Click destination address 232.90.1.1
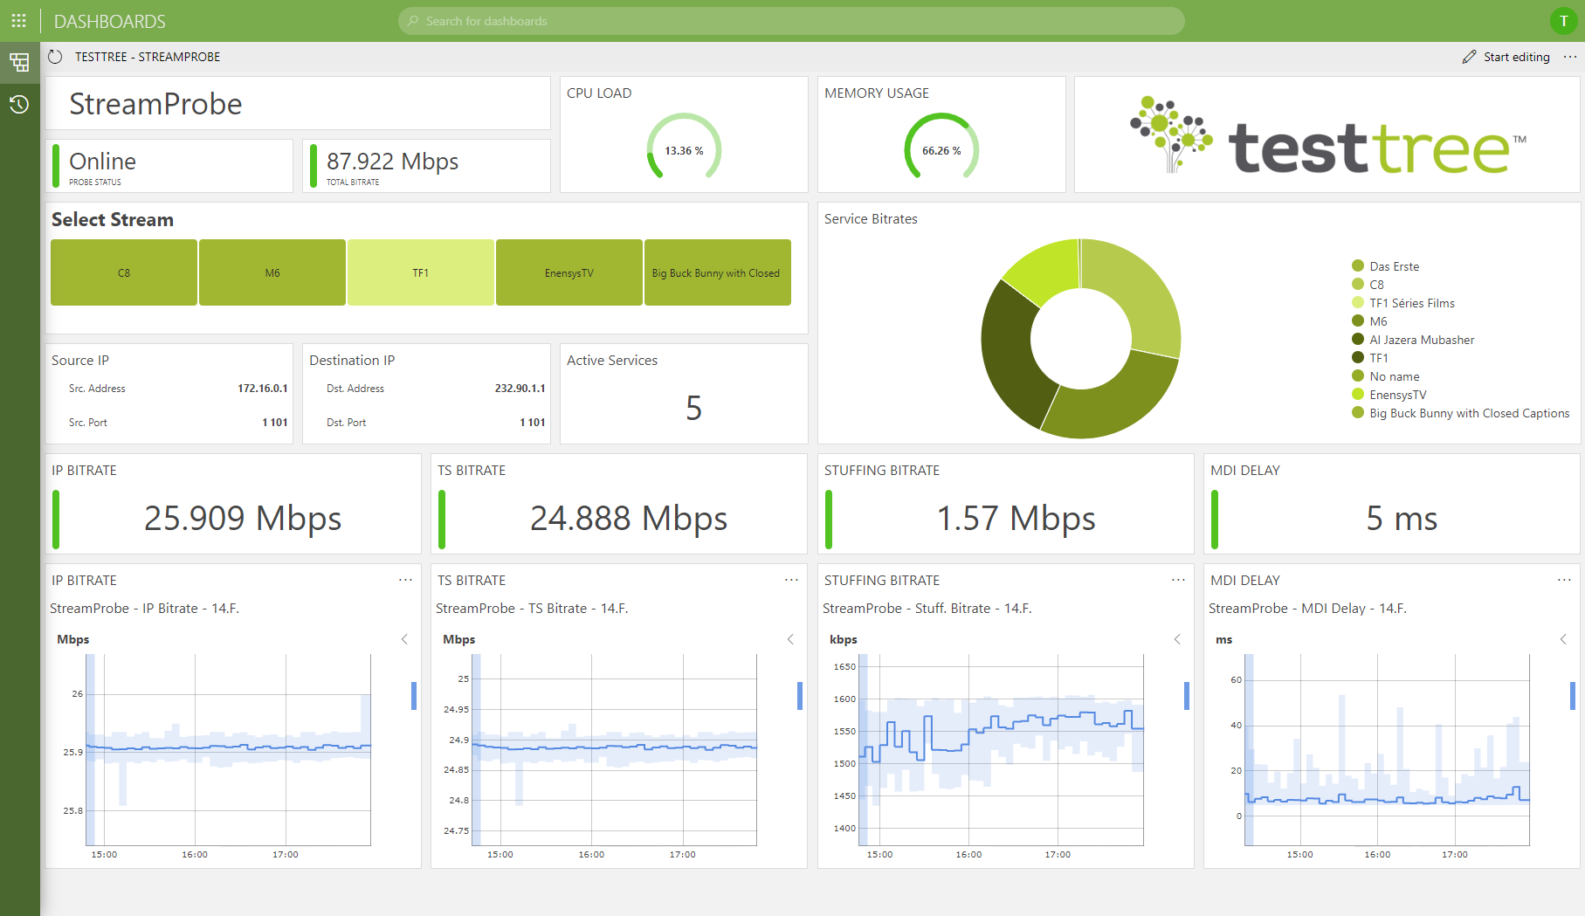Image resolution: width=1585 pixels, height=916 pixels. [520, 389]
